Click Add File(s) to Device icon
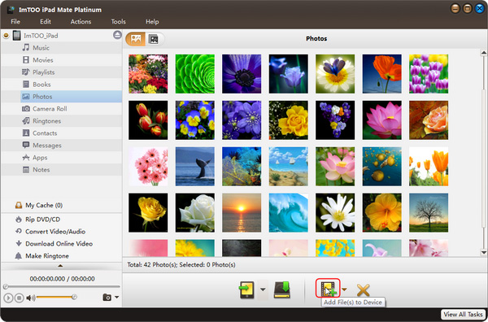488x322 pixels. point(328,288)
